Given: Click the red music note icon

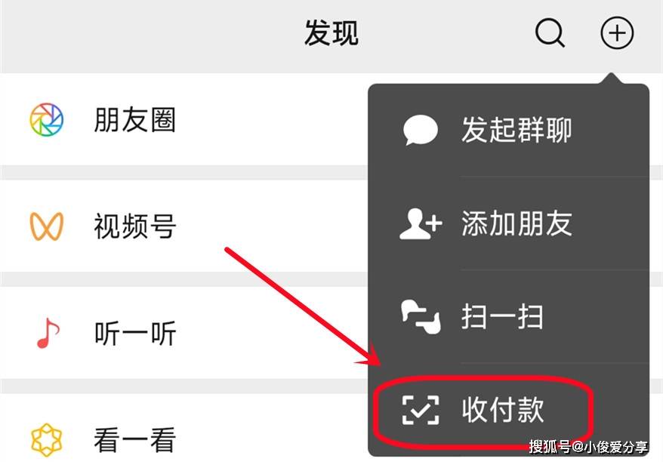Looking at the screenshot, I should (x=48, y=333).
